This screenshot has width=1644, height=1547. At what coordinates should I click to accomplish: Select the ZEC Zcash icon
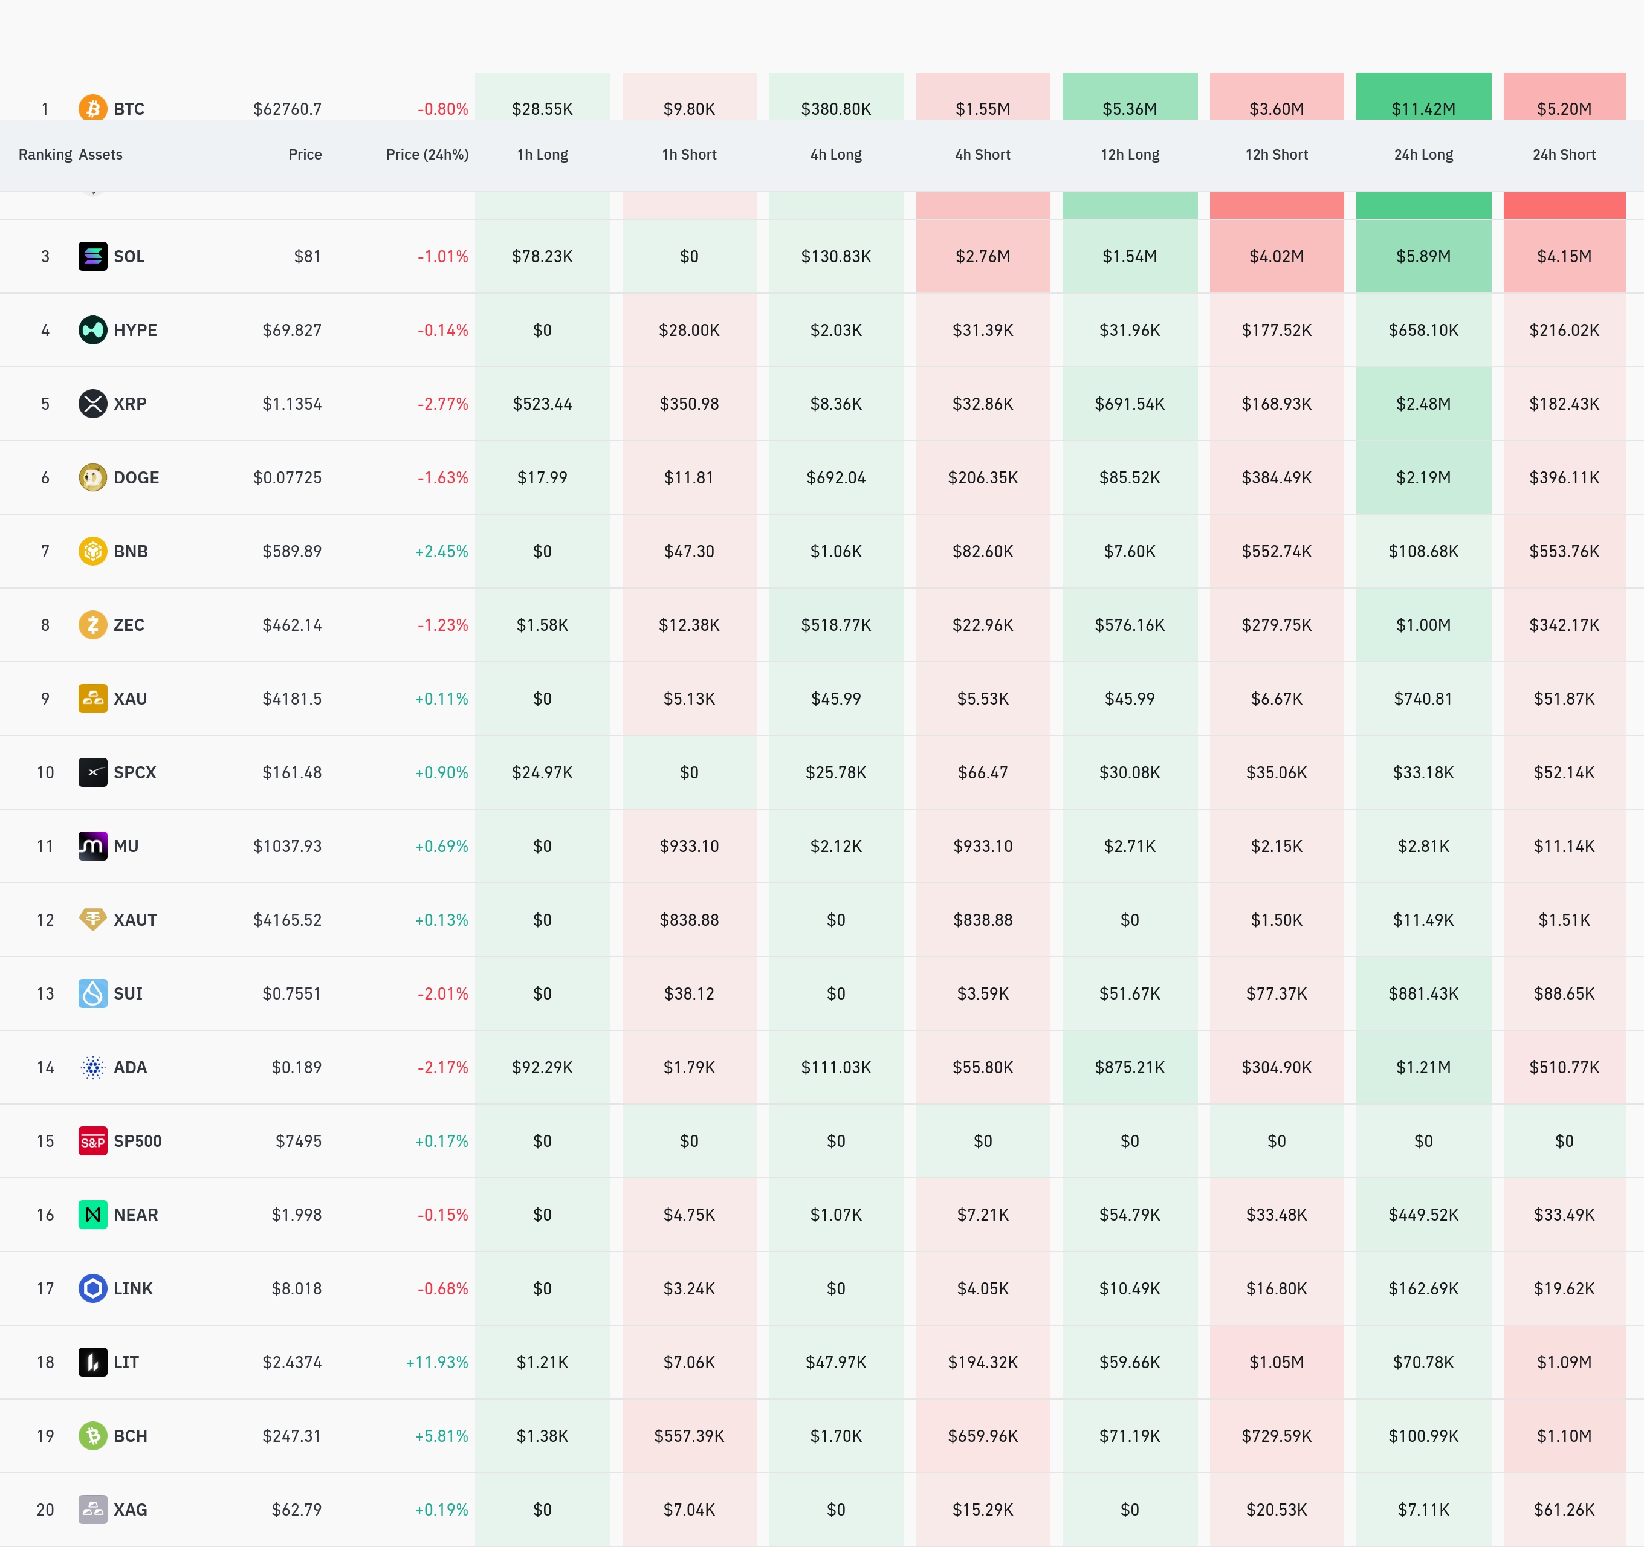point(92,624)
